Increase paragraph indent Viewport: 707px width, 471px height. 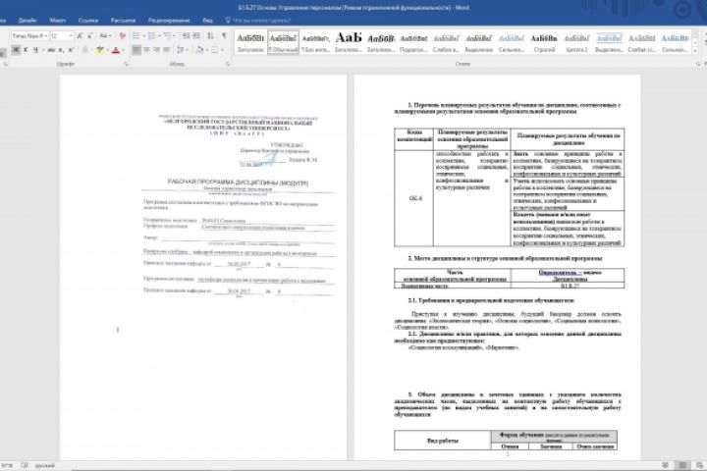195,35
